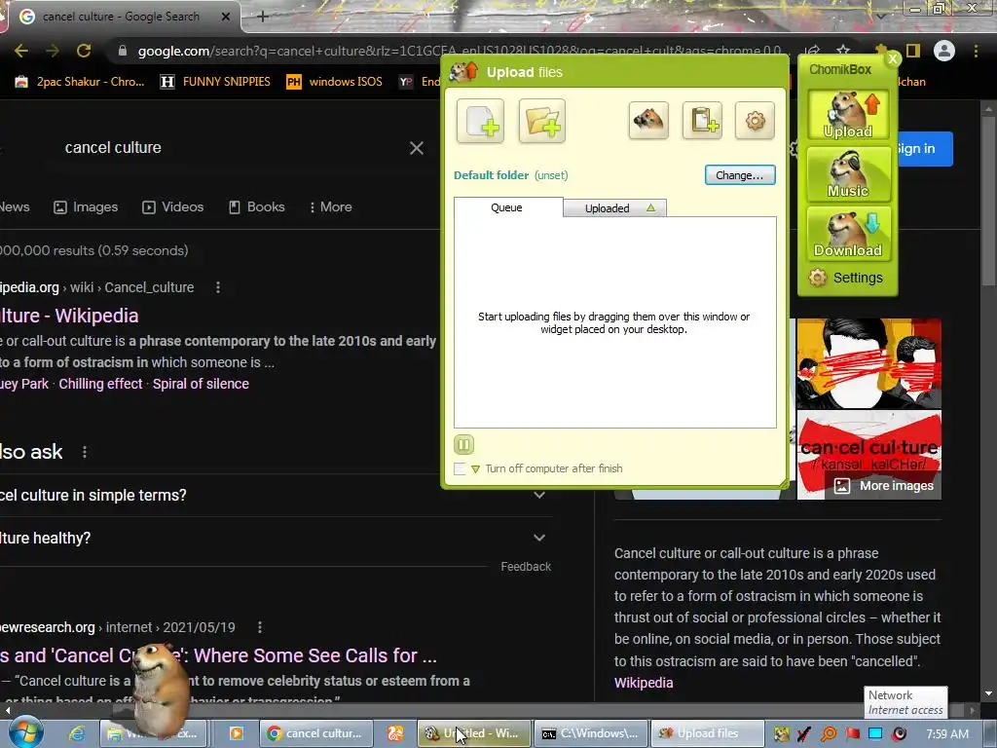
Task: Go forward in Chrome
Action: point(53,51)
